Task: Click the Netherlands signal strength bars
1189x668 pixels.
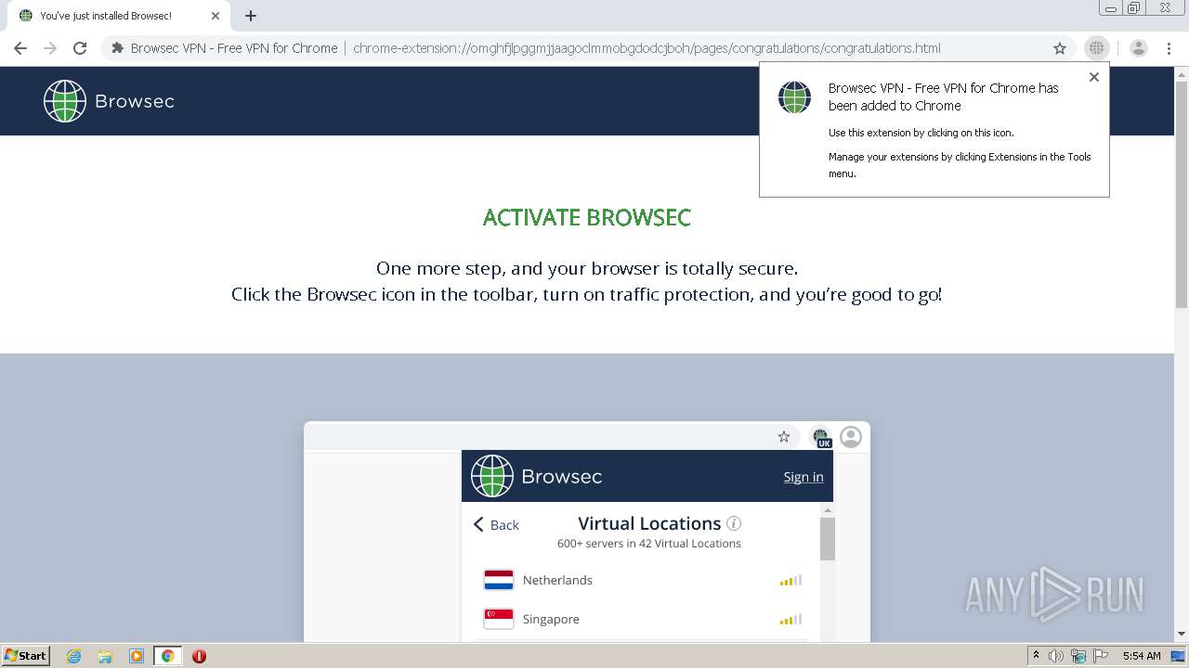Action: click(790, 581)
